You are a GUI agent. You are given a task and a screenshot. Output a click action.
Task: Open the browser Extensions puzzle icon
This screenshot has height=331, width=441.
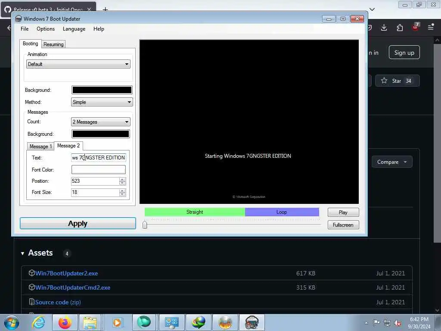click(x=400, y=27)
